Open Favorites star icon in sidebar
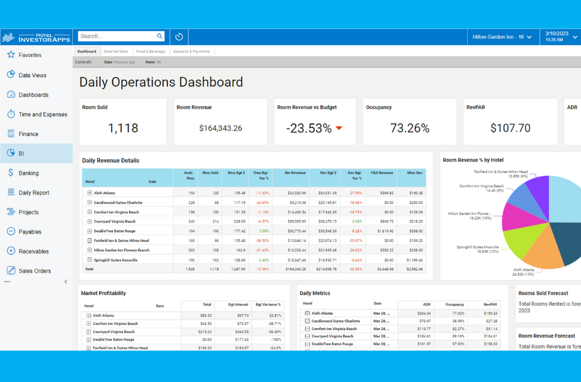Viewport: 581px width, 382px height. coord(11,55)
